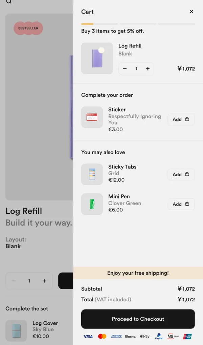Screen dimensions: 203x345
Task: Open the Log Refill cart thumbnail
Action: click(x=97, y=58)
